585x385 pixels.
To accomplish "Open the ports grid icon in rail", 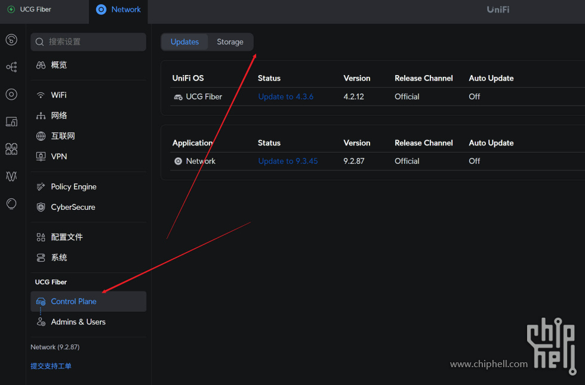I will click(x=11, y=149).
